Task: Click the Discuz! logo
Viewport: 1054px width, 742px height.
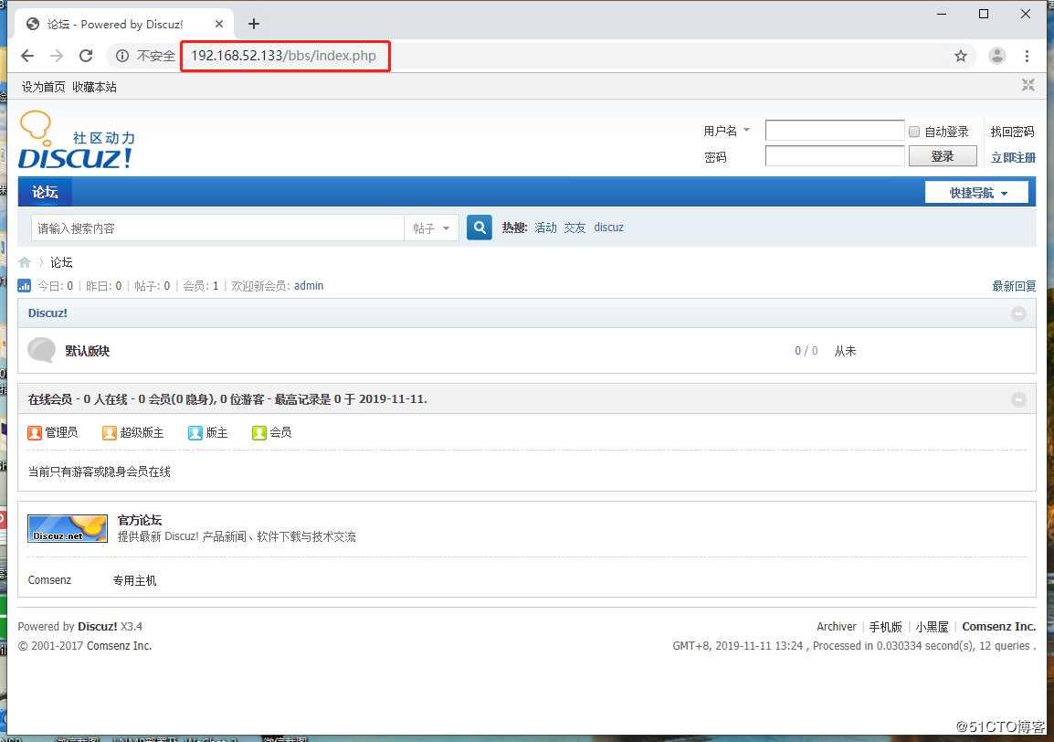Action: pos(76,140)
